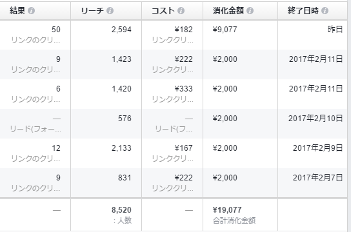351x232 pixels.
Task: Select row ending 2017年2月7日
Action: pos(174,183)
